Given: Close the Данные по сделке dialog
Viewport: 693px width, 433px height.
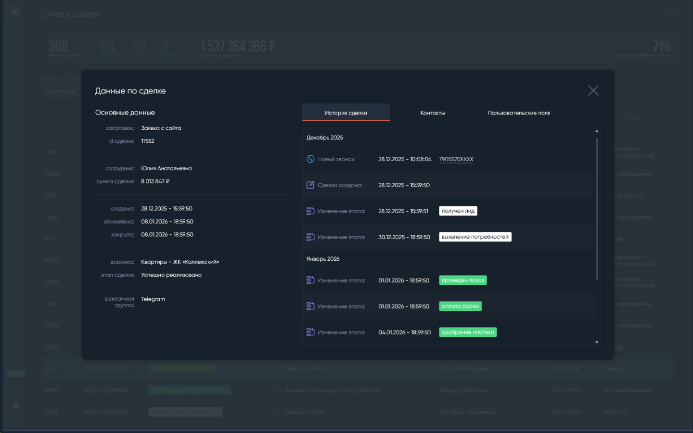Looking at the screenshot, I should point(593,91).
